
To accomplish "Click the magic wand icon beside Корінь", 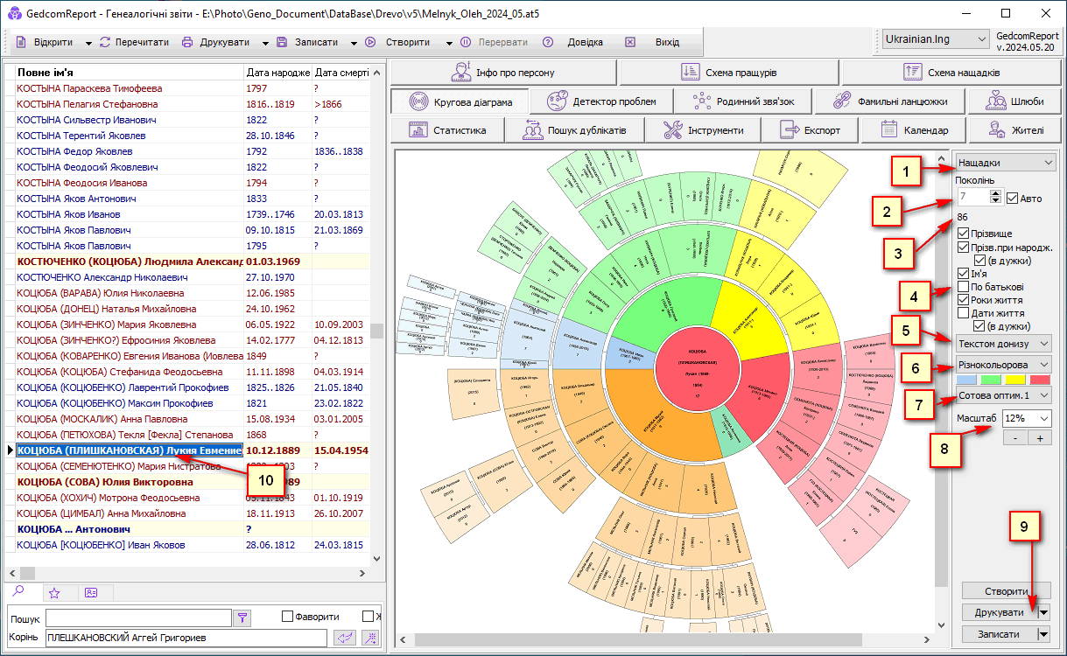I will tap(370, 638).
